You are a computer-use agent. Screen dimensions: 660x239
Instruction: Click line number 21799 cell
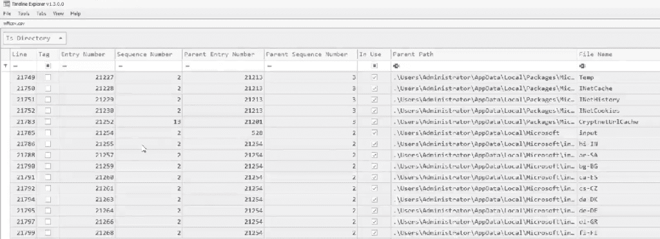(x=23, y=233)
